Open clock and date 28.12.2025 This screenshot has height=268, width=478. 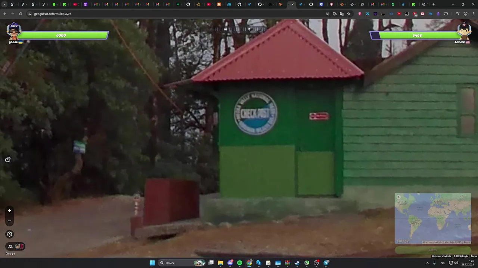point(468,263)
